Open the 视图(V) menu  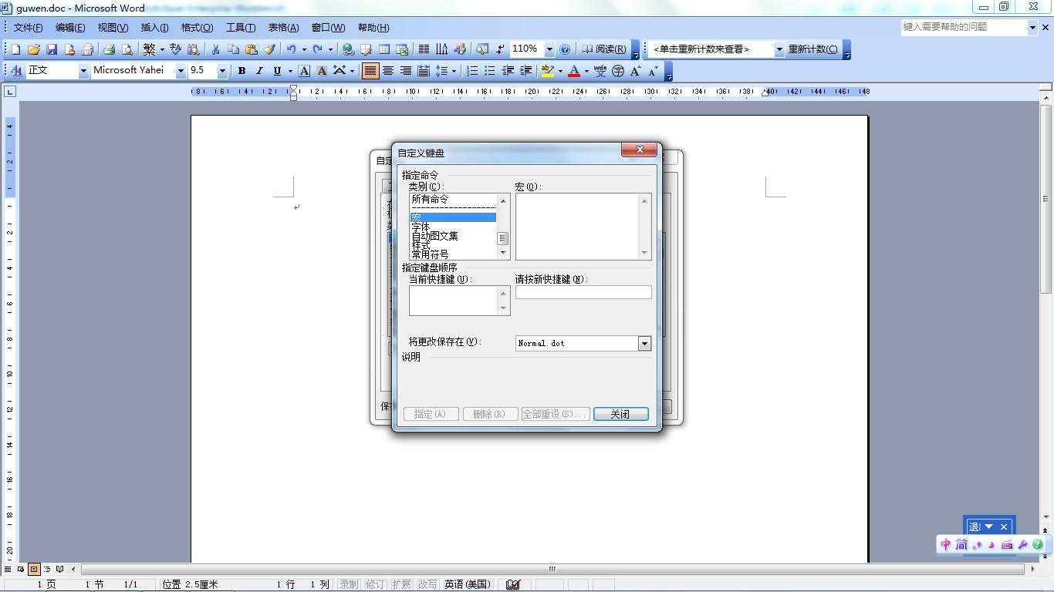pos(113,28)
